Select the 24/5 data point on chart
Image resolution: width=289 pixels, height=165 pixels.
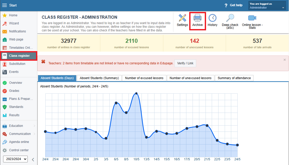[x=237, y=145]
